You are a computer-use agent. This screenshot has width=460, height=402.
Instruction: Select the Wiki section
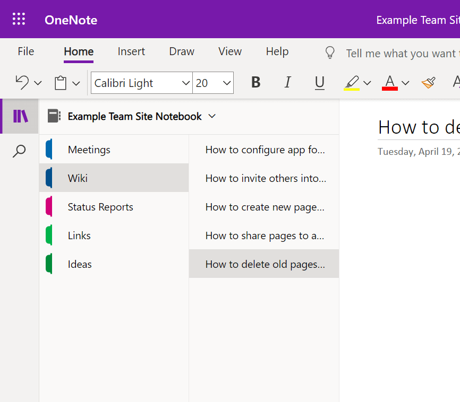click(114, 178)
